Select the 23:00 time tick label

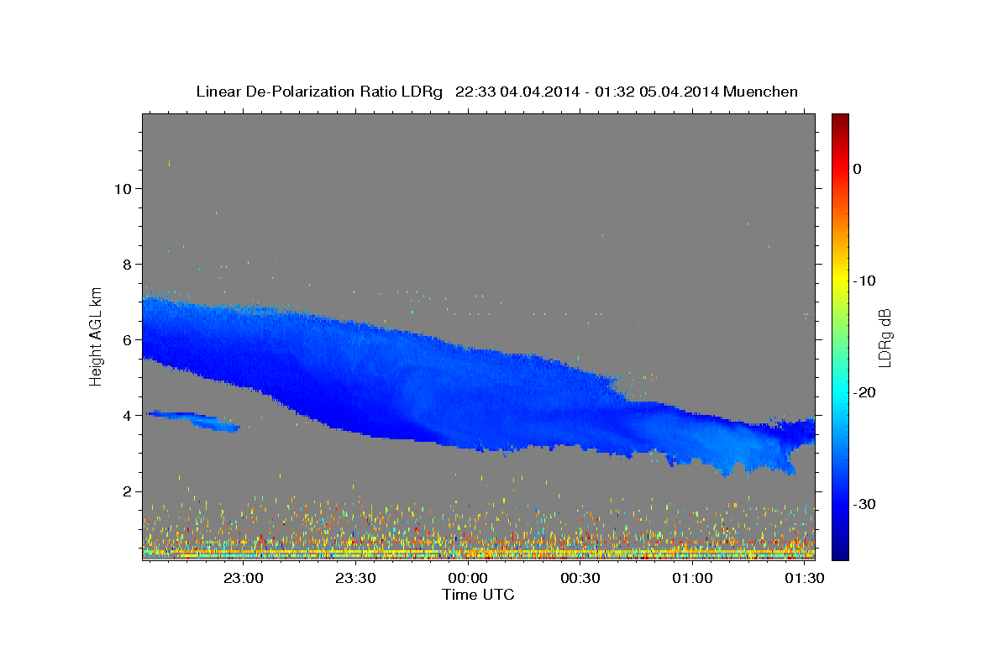pyautogui.click(x=244, y=579)
